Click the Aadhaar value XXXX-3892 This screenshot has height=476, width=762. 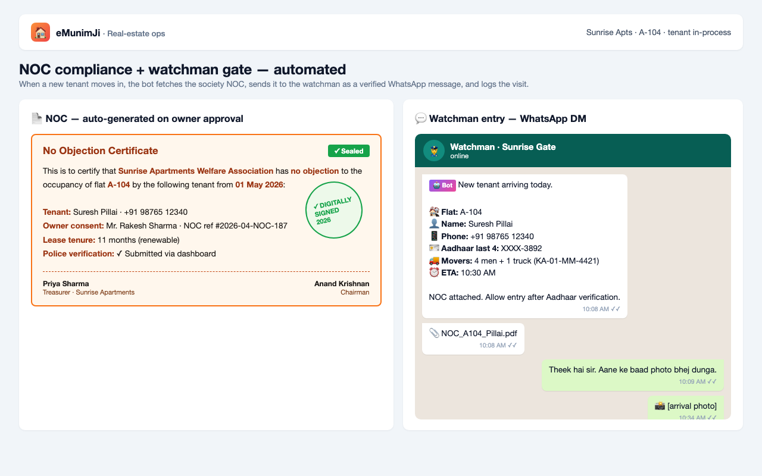[521, 248]
